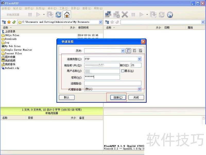Click the connect computers icon in remote toolbar
This screenshot has height=155, width=206.
point(108,15)
